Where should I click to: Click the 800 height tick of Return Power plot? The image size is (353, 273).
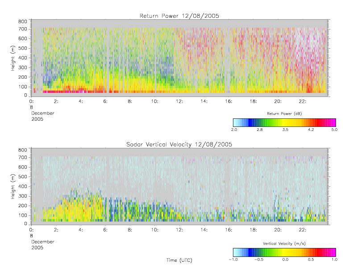(x=22, y=21)
